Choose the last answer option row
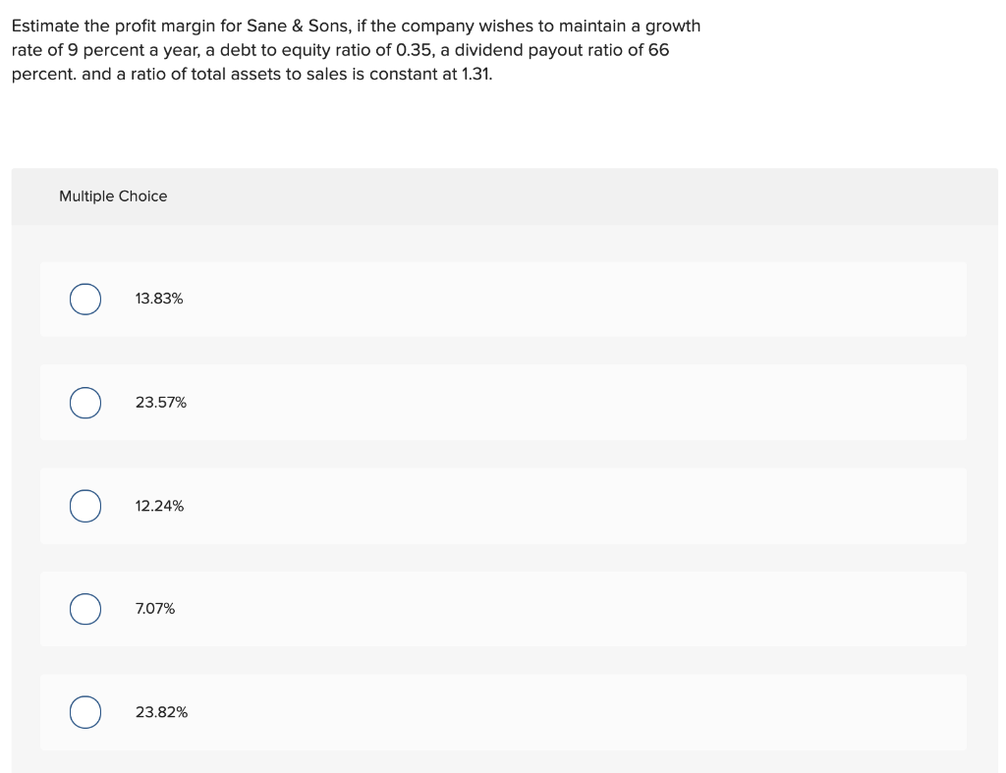Viewport: 1006px width, 773px height. (x=503, y=712)
